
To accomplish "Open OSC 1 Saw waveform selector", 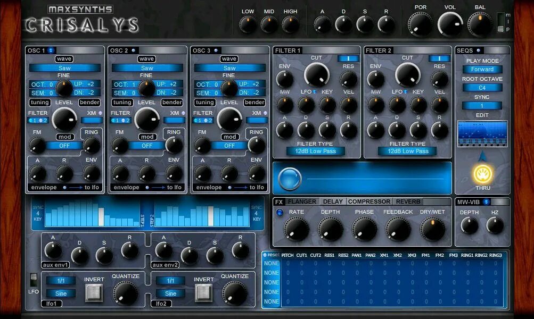I will 65,68.
